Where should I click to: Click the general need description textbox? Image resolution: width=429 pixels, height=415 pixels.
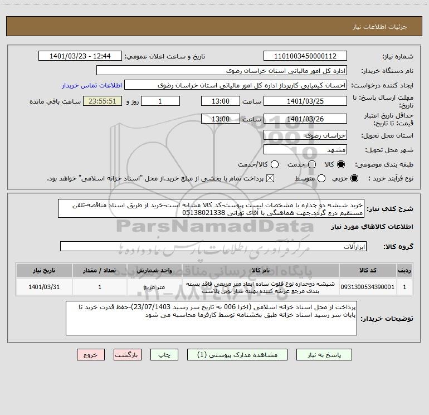tap(211, 209)
